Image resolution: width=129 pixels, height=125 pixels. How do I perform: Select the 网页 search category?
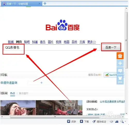[x=19, y=42]
